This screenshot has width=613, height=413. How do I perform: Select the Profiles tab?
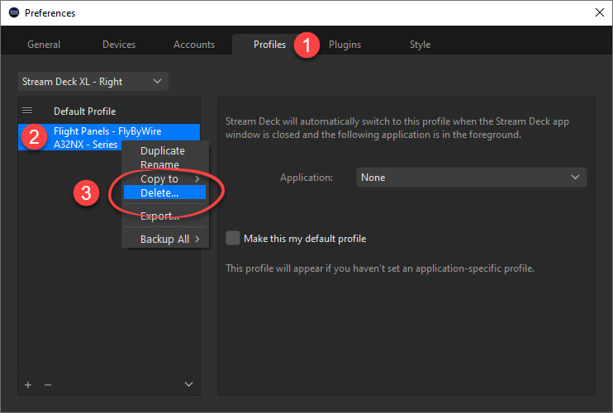click(x=270, y=45)
